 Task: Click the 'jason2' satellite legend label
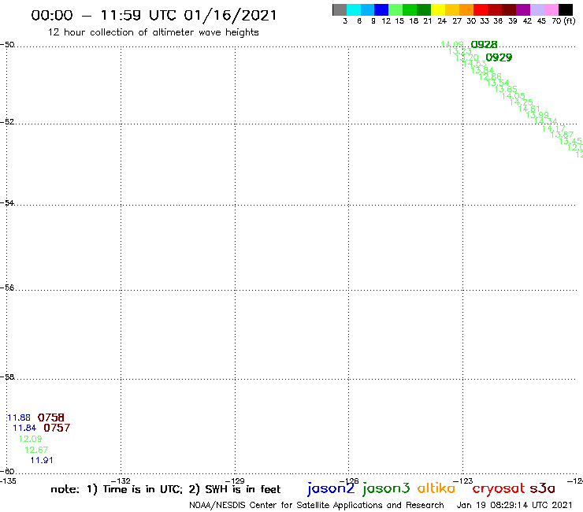(331, 488)
